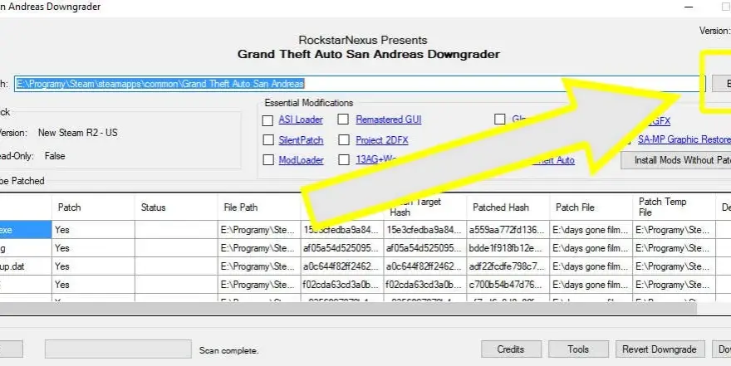Open the SilentPatch hyperlink
The height and width of the screenshot is (366, 731).
click(x=301, y=140)
